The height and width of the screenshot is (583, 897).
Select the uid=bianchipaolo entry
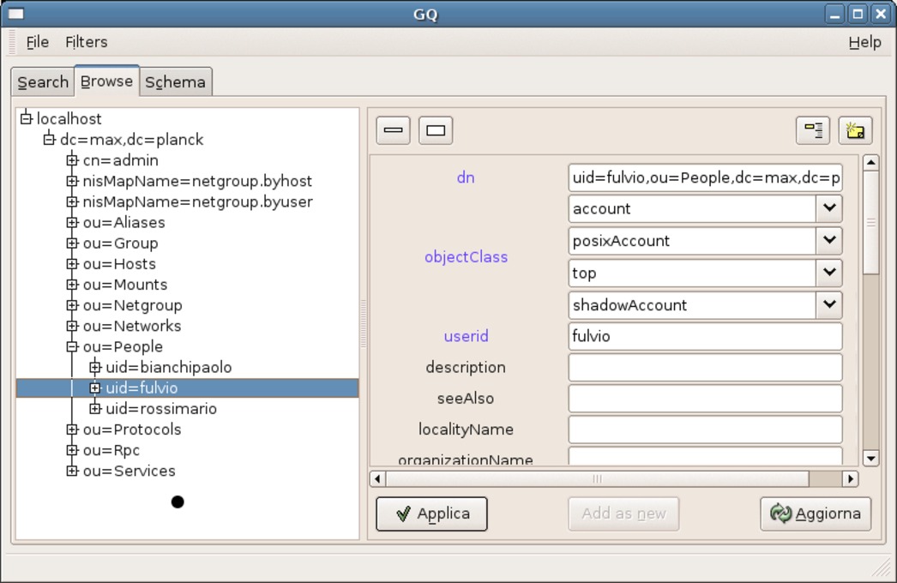click(x=169, y=367)
